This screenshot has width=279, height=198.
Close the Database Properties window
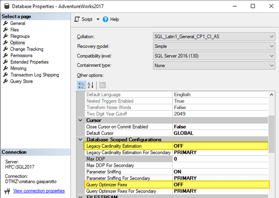coord(271,6)
